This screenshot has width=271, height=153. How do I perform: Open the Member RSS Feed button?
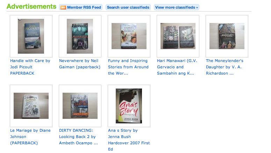(81, 7)
